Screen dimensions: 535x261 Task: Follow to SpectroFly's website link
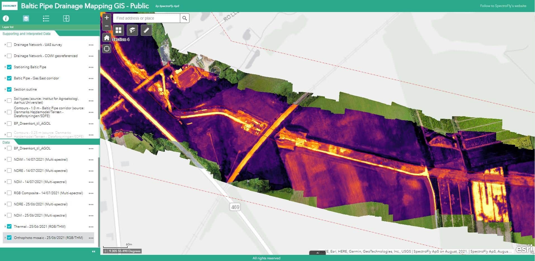pos(503,6)
